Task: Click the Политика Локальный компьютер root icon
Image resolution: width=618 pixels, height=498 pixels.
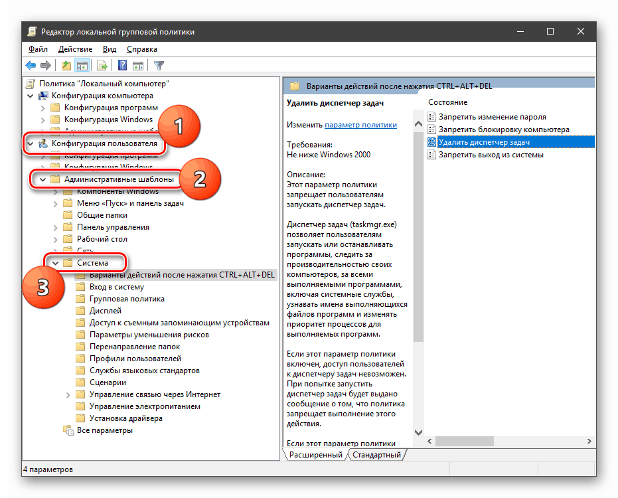Action: (x=31, y=84)
